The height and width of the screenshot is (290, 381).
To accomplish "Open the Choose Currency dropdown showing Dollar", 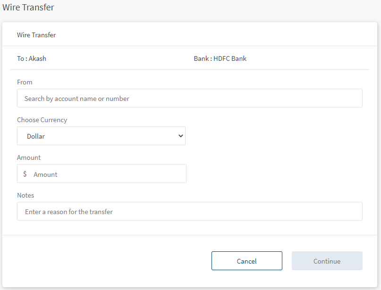I will pyautogui.click(x=101, y=136).
